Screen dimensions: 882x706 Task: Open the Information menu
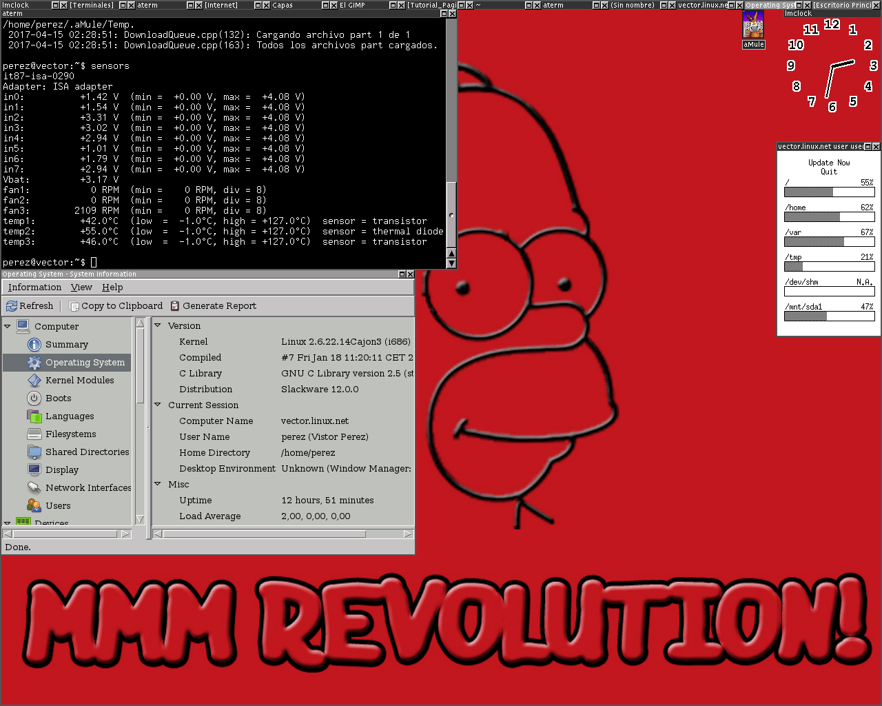[34, 288]
